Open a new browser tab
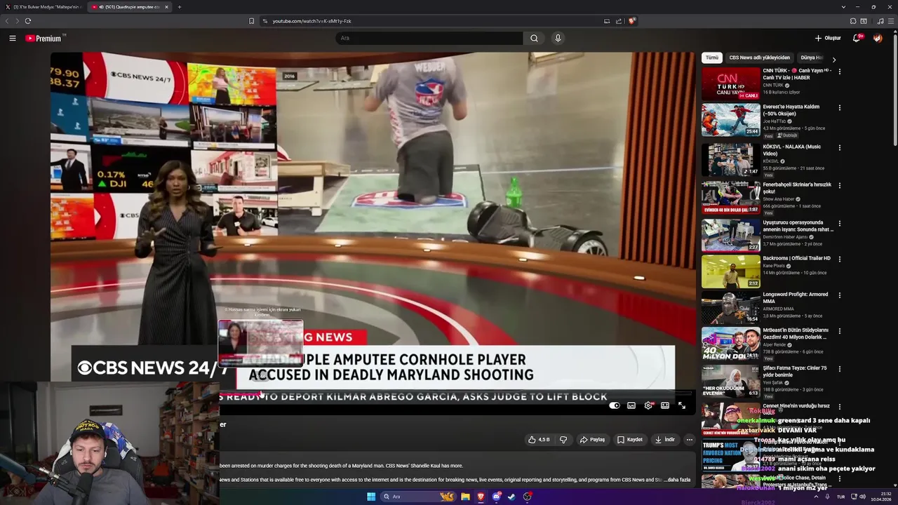Image resolution: width=898 pixels, height=505 pixels. point(180,7)
